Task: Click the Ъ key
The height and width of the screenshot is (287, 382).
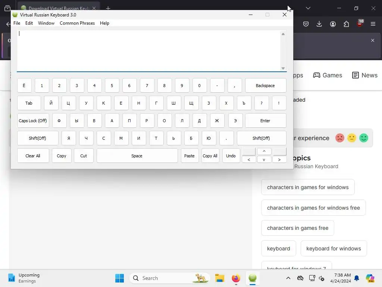Action: click(244, 103)
